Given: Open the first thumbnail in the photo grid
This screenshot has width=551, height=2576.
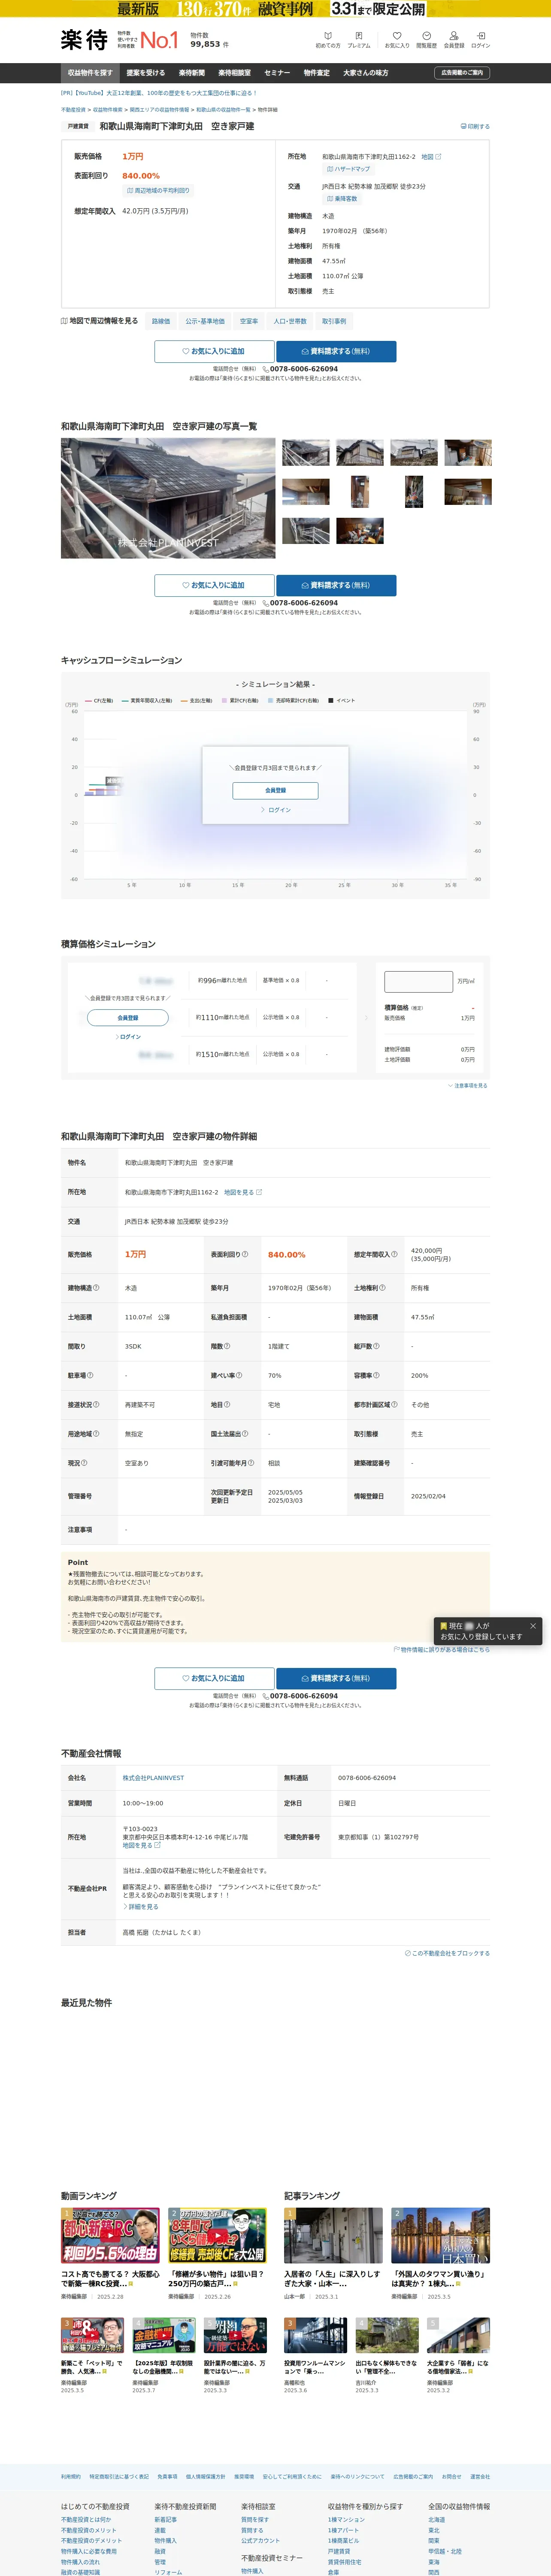Looking at the screenshot, I should (x=306, y=452).
